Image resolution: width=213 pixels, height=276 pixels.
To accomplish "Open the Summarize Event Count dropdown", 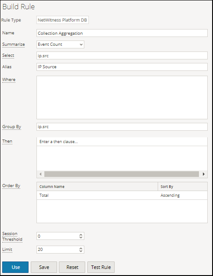I will (60, 44).
